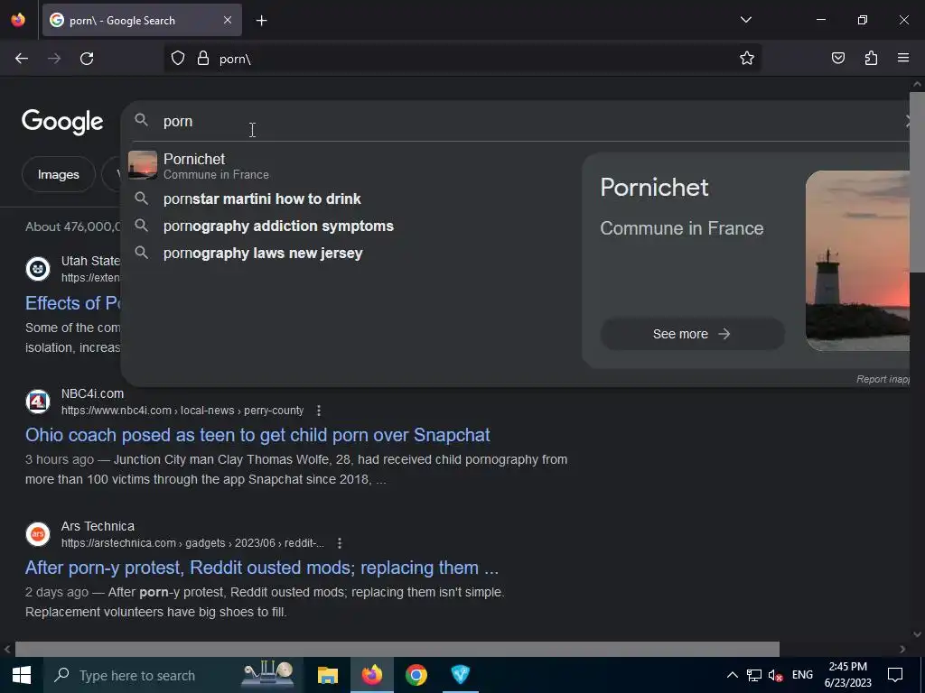Open a new browser tab
This screenshot has height=693, width=925.
261,21
